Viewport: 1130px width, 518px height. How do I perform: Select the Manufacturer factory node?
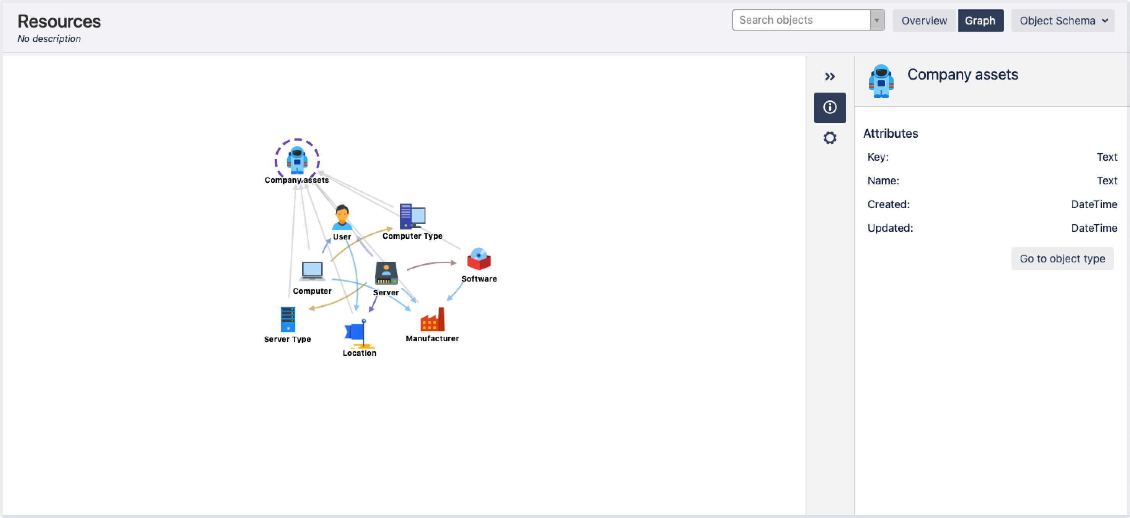click(x=432, y=320)
